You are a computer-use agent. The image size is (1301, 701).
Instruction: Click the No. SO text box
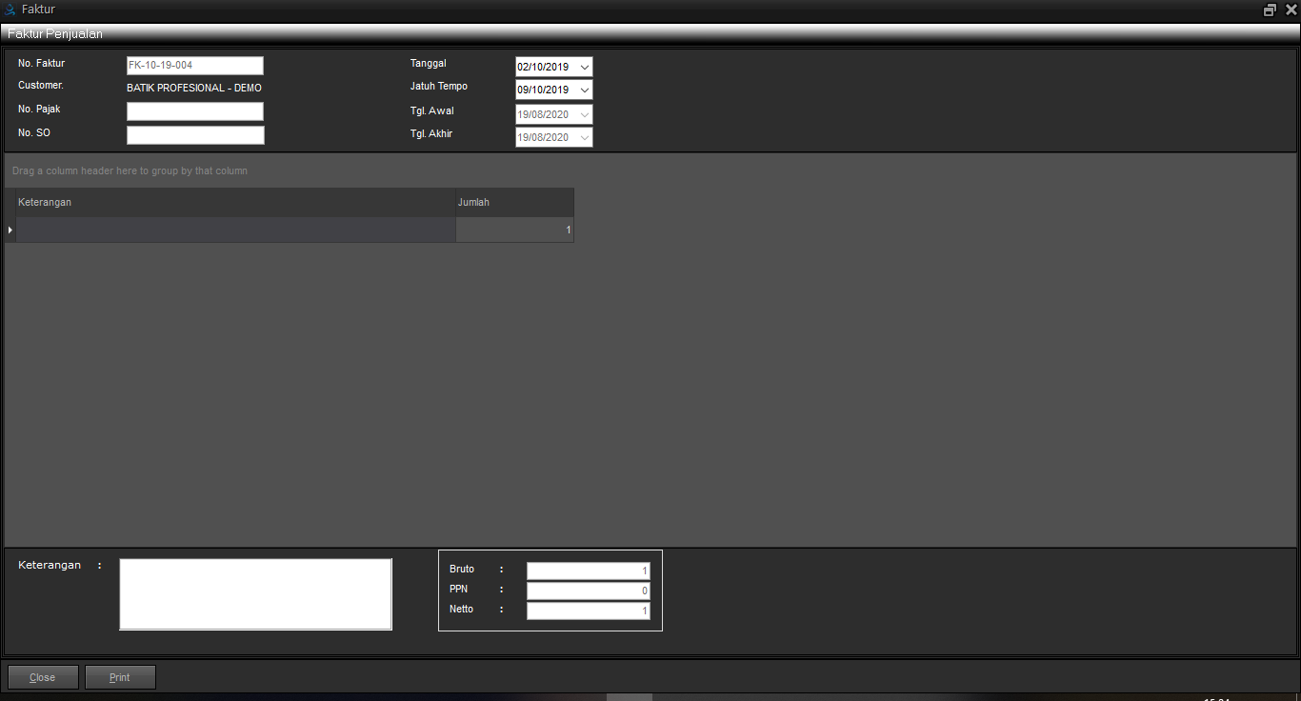(x=194, y=135)
